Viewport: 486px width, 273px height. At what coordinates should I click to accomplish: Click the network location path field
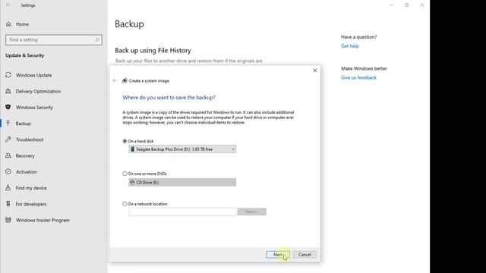(182, 212)
